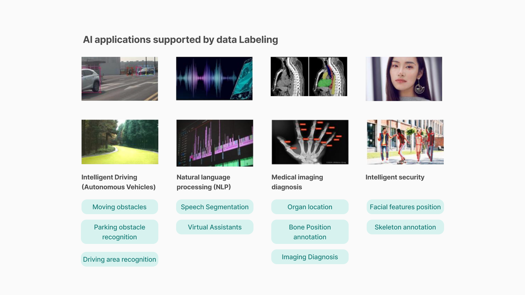Click the hand X-ray annotation image
The height and width of the screenshot is (295, 525).
pos(310,142)
